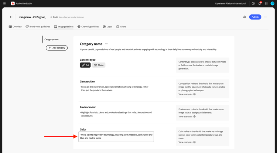Switch to the Brand voice guidelines tab
The image size is (277, 153).
coord(38,27)
